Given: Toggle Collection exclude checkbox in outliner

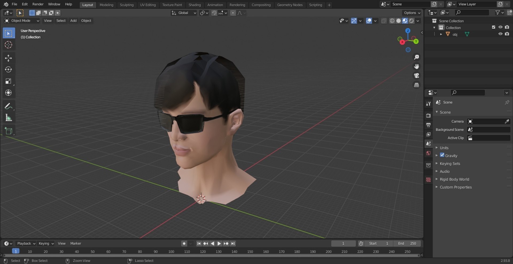Looking at the screenshot, I should 493,27.
